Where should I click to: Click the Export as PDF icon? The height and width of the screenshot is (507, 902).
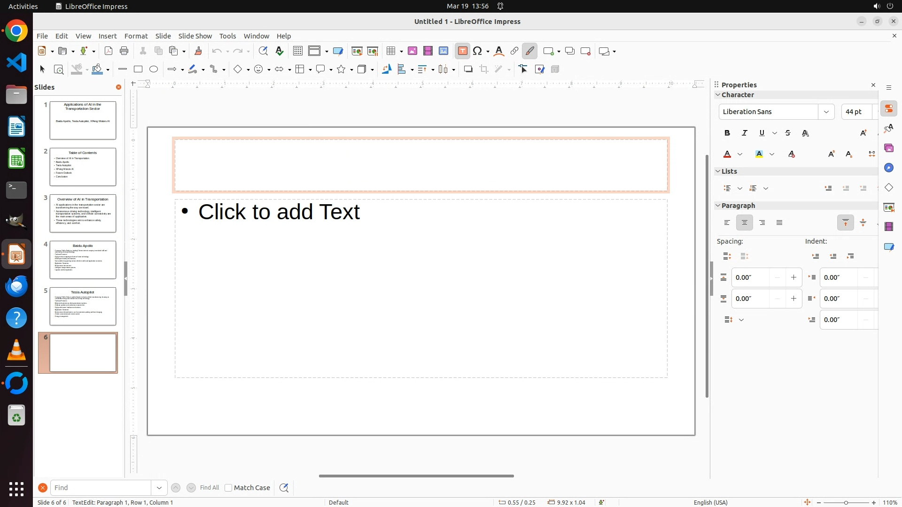(109, 51)
